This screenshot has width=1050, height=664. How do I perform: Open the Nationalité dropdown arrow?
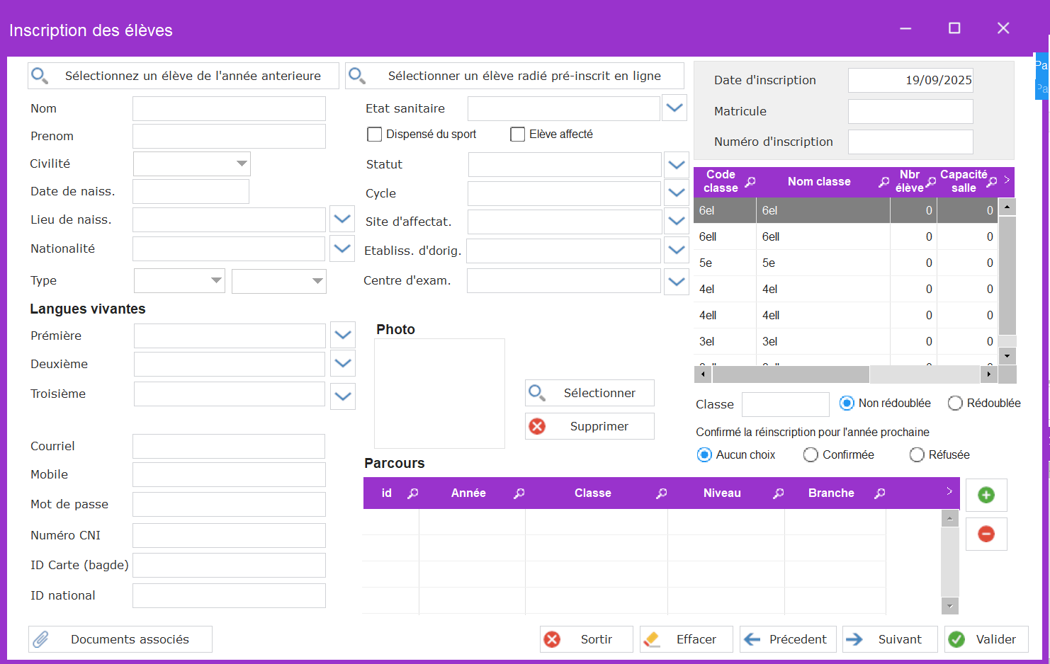click(x=342, y=248)
